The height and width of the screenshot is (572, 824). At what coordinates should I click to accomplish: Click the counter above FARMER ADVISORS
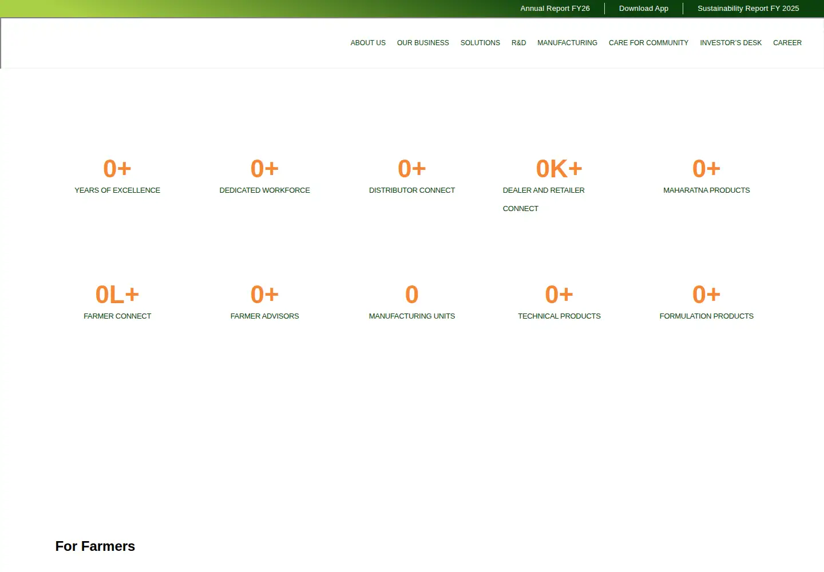coord(264,295)
